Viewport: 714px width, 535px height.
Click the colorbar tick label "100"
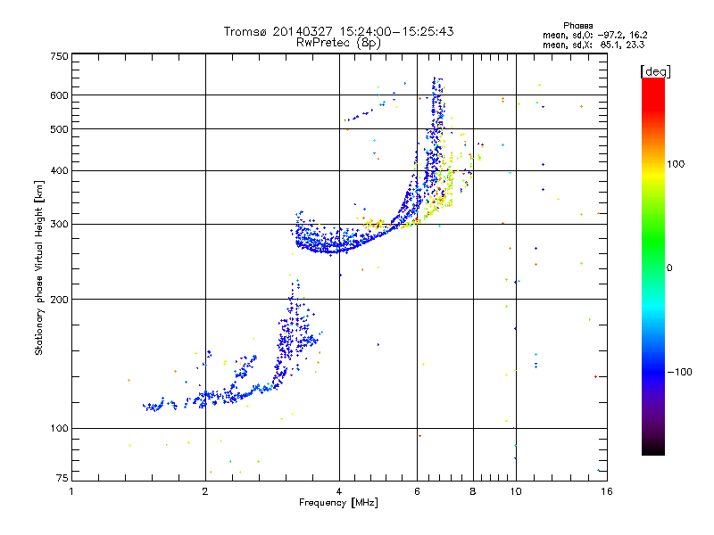pyautogui.click(x=676, y=164)
